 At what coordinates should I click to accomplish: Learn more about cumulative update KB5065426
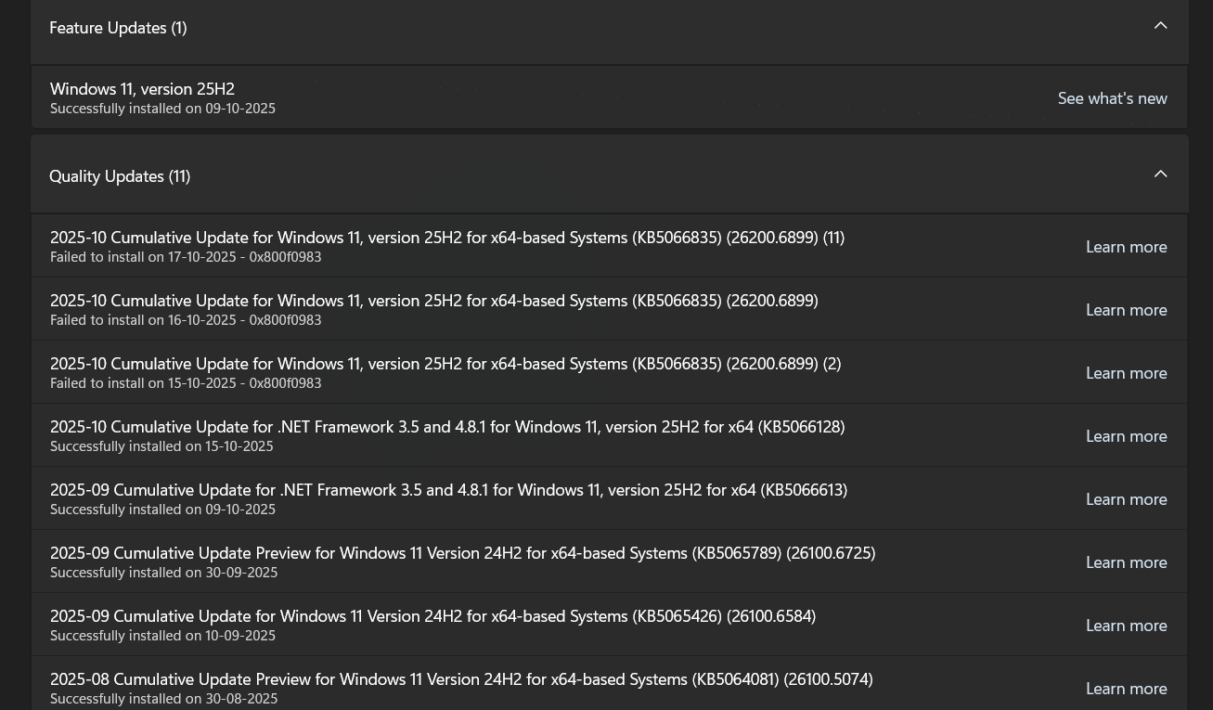point(1126,625)
